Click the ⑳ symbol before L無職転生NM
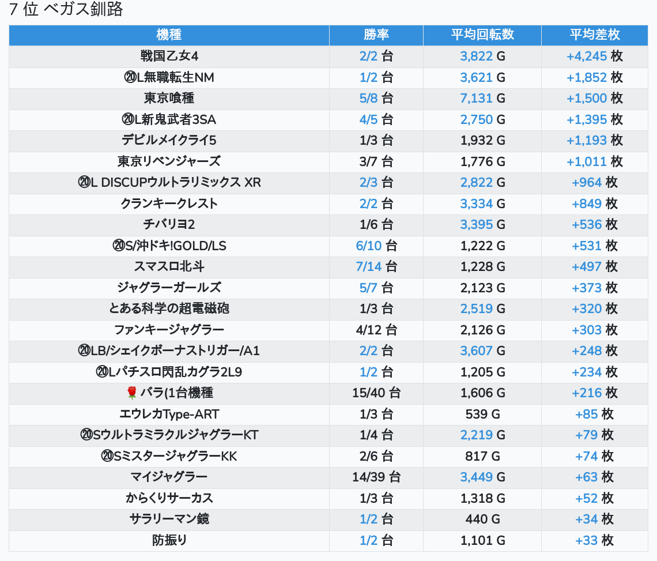Image resolution: width=657 pixels, height=561 pixels. click(130, 77)
